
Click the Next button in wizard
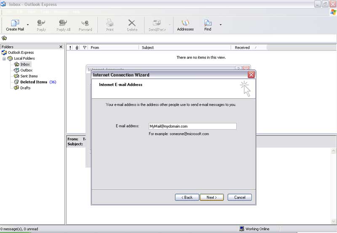click(x=212, y=197)
